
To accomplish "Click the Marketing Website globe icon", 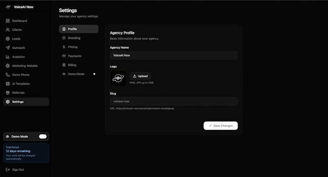I will [x=8, y=66].
